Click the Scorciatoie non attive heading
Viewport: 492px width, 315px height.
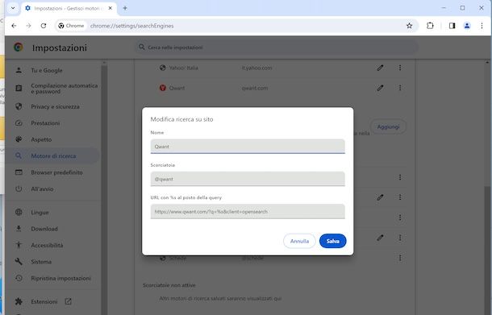pos(169,285)
